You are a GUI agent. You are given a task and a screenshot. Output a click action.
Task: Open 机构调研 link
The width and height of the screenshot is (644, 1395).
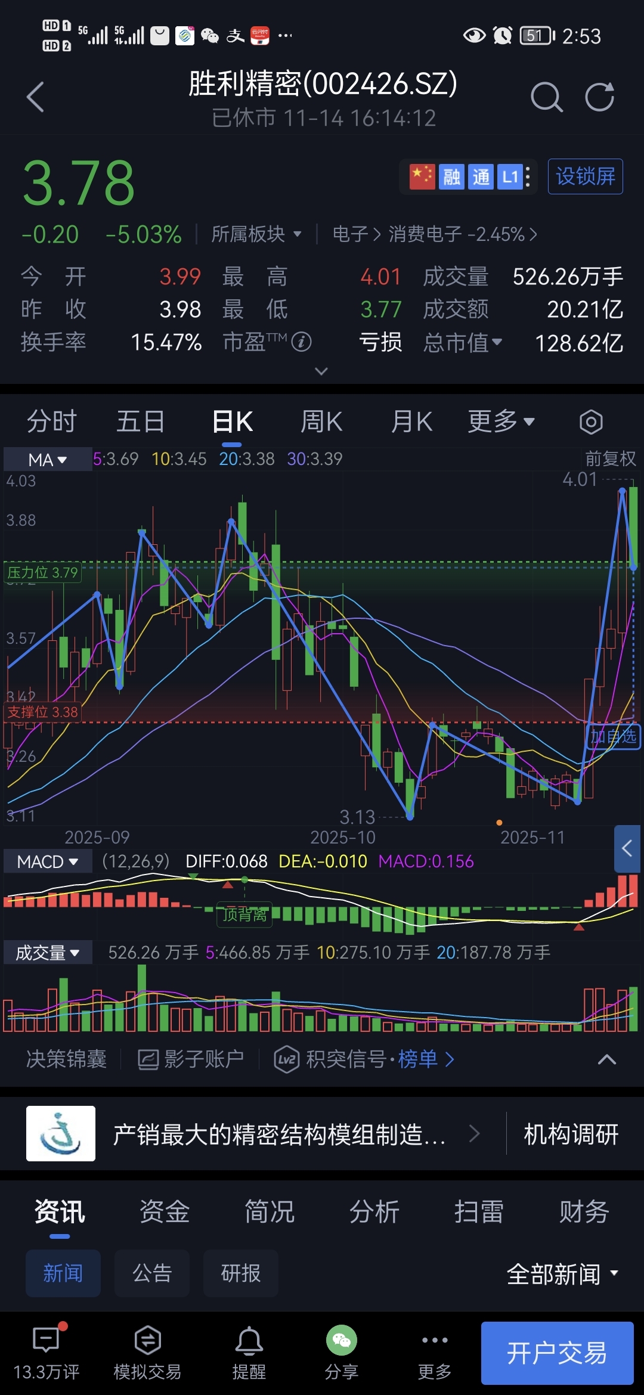pos(571,1134)
